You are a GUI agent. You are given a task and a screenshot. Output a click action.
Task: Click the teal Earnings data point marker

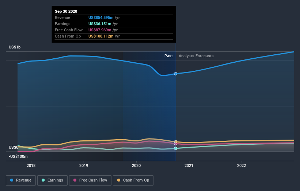(175, 148)
